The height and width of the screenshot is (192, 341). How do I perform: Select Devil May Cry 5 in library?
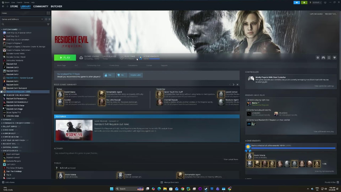point(13,36)
